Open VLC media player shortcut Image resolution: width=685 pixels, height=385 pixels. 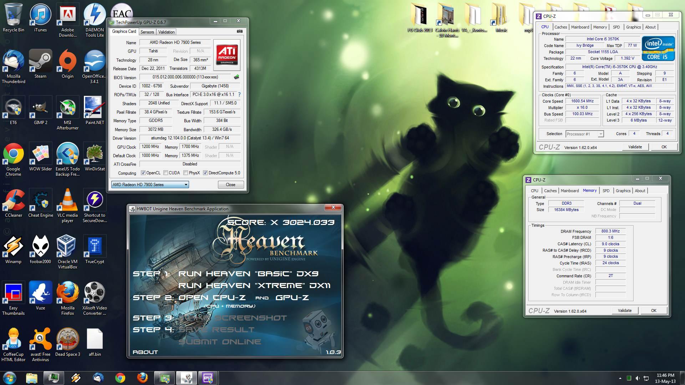tap(67, 206)
